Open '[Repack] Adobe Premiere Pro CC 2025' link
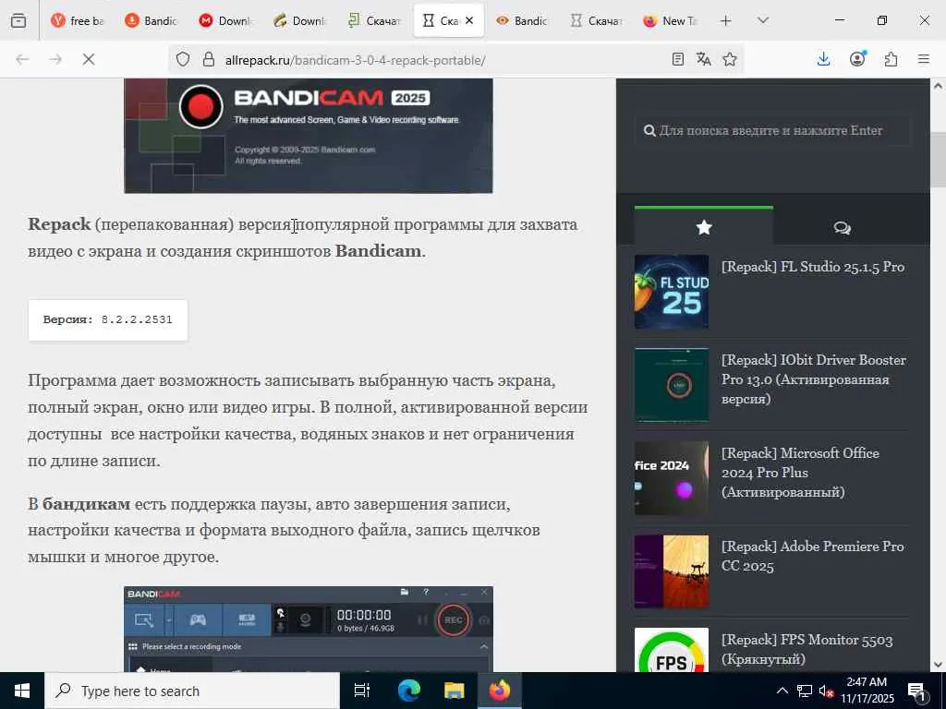The width and height of the screenshot is (946, 709). pos(813,556)
